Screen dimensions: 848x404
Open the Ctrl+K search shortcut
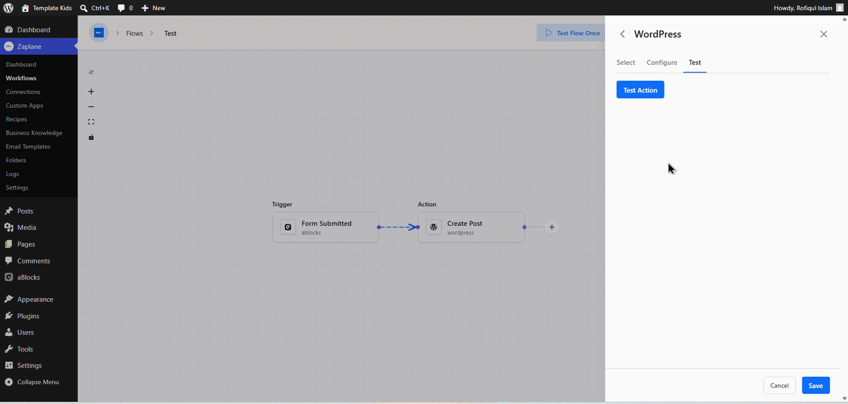coord(95,8)
